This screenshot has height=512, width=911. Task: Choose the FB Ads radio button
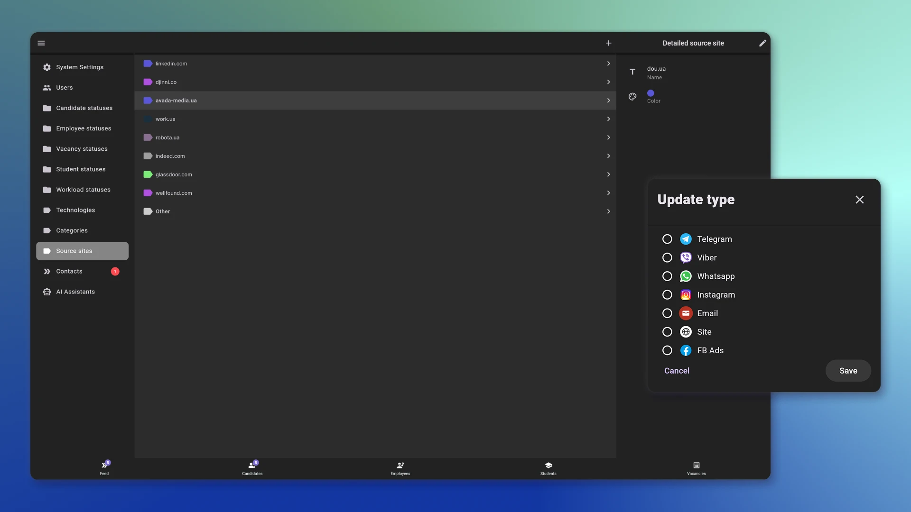coord(667,350)
